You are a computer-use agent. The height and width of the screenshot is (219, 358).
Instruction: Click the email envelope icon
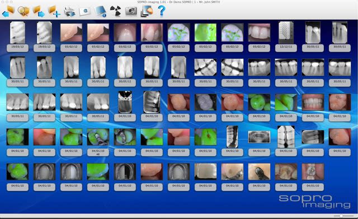point(84,11)
